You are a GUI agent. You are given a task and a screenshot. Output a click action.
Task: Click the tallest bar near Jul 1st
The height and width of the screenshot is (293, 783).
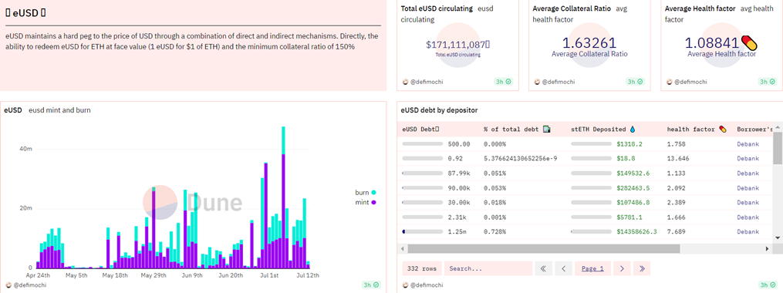[283, 197]
